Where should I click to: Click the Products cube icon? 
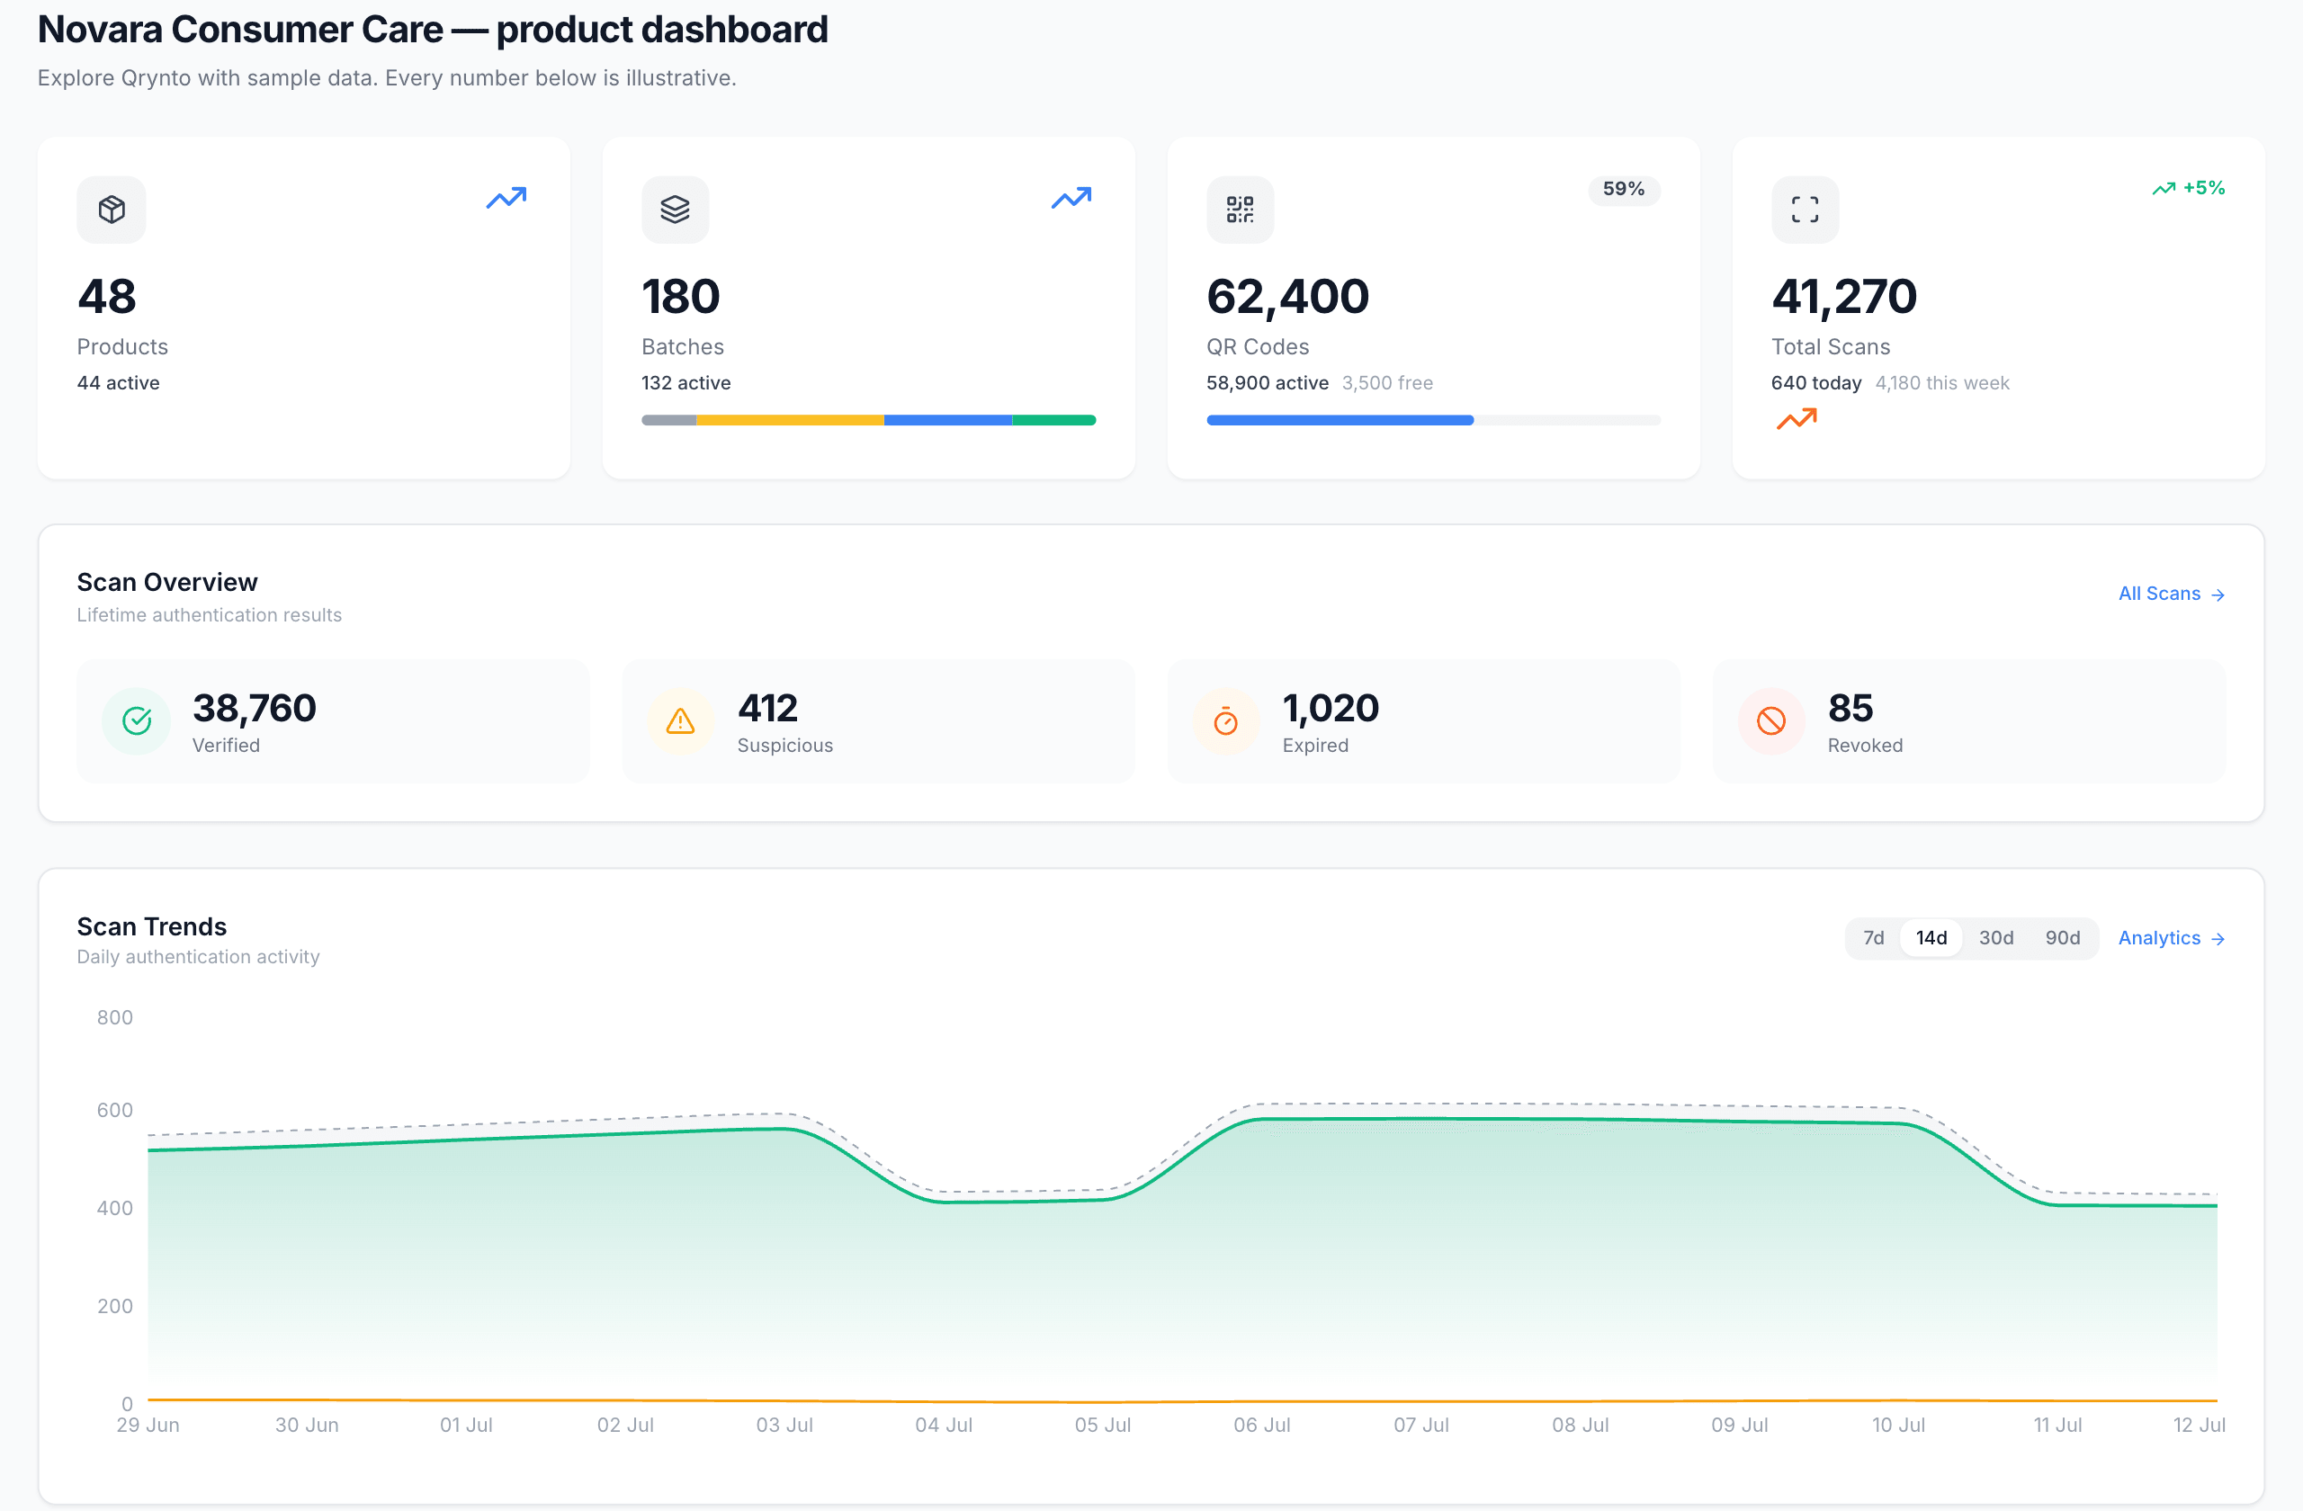[112, 209]
